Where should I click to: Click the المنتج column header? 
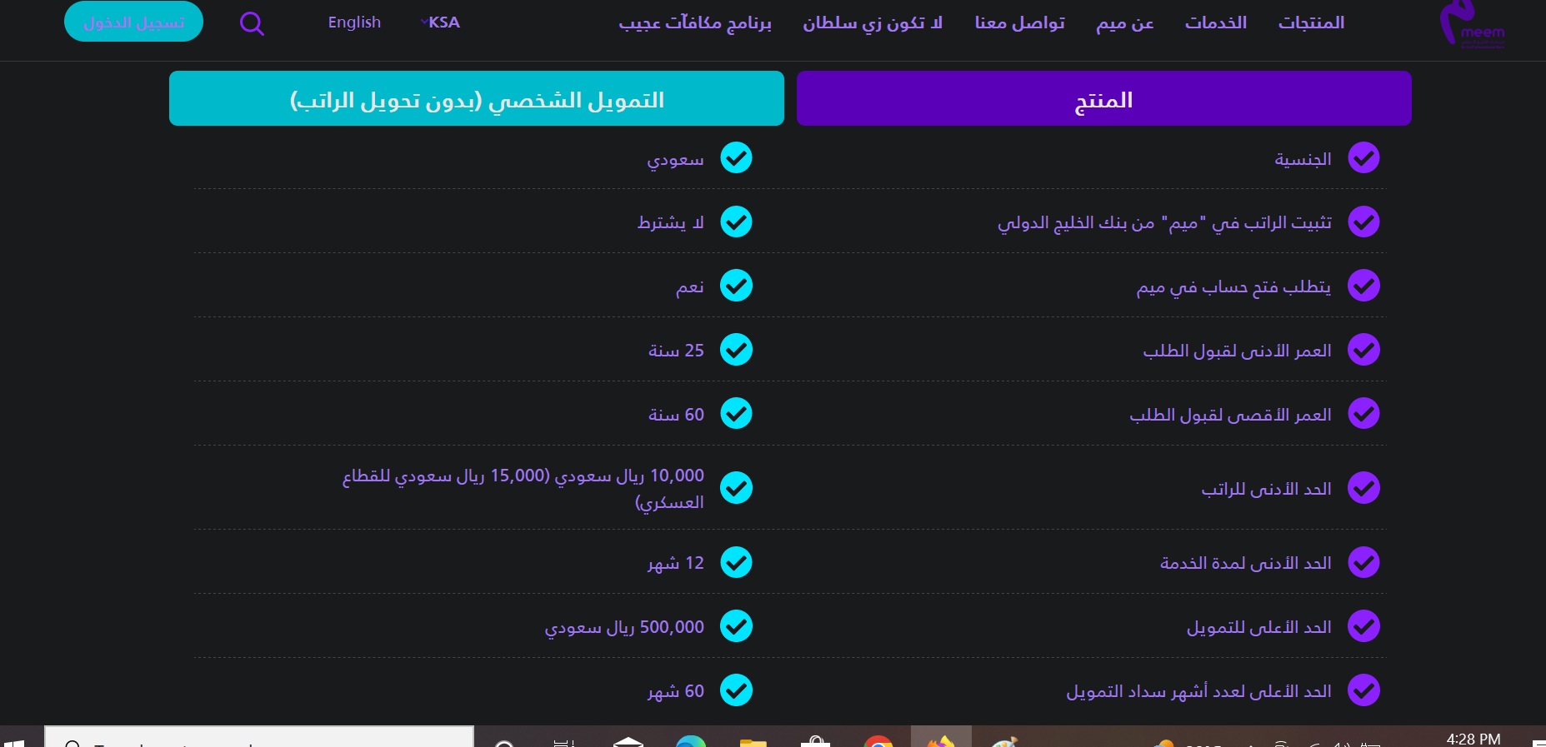[x=1103, y=98]
